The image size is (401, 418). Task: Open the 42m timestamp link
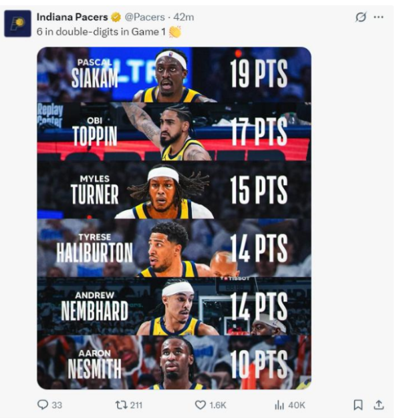coord(184,17)
